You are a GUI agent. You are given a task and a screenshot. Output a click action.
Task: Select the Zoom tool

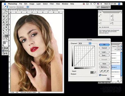(x=7, y=39)
